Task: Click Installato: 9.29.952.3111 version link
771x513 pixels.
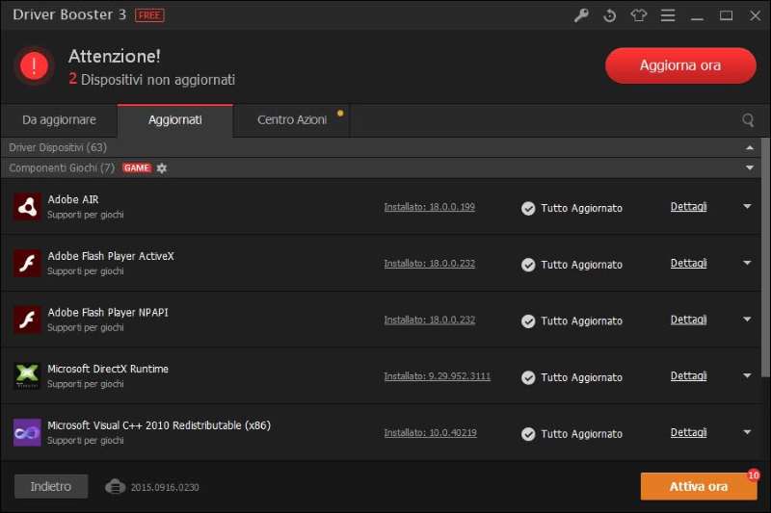Action: [438, 376]
